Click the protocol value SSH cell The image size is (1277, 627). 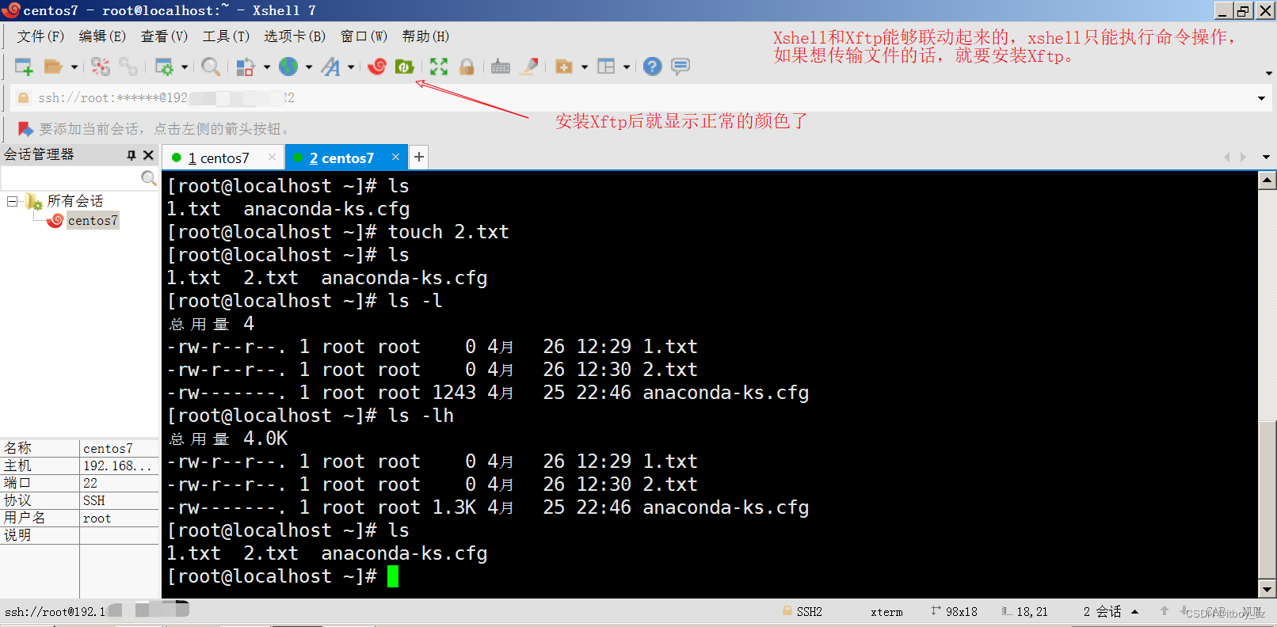pyautogui.click(x=119, y=500)
